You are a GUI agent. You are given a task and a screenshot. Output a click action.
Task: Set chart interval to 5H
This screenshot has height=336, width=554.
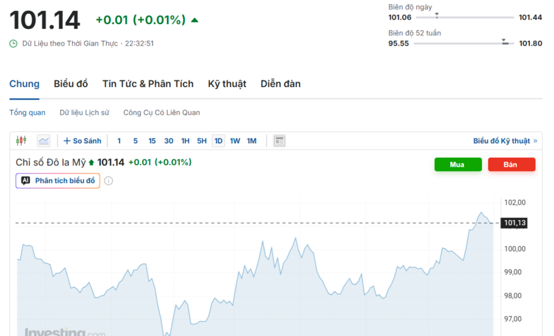tap(202, 141)
